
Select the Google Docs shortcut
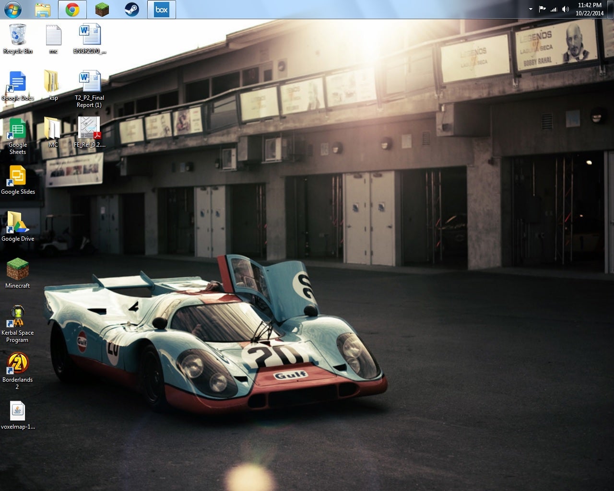point(18,86)
